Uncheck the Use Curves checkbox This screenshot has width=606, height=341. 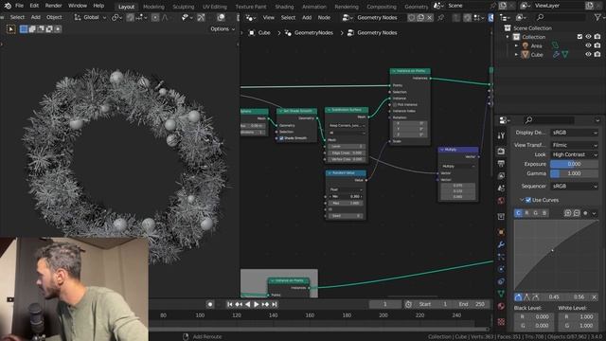[x=528, y=200]
